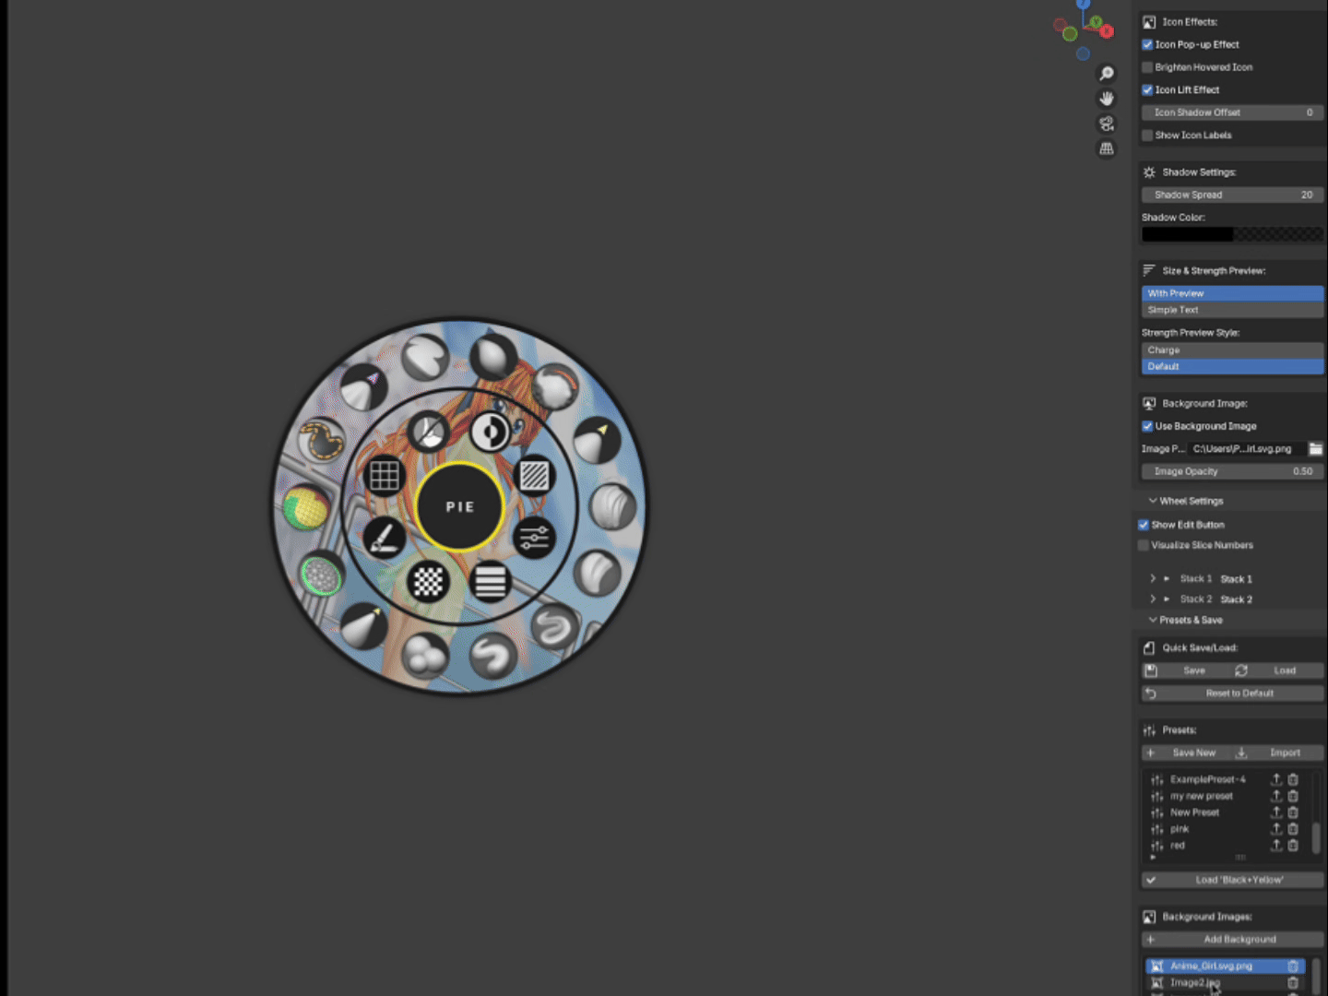Open the sliders settings icon in inner ring
Image resolution: width=1328 pixels, height=996 pixels.
coord(533,538)
